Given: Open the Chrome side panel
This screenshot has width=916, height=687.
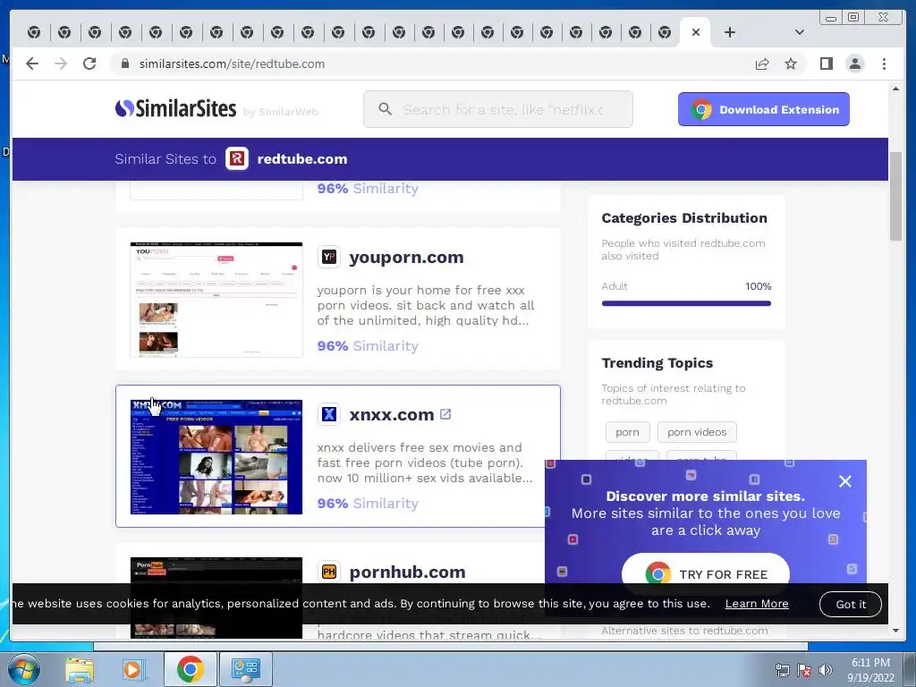Looking at the screenshot, I should coord(826,64).
